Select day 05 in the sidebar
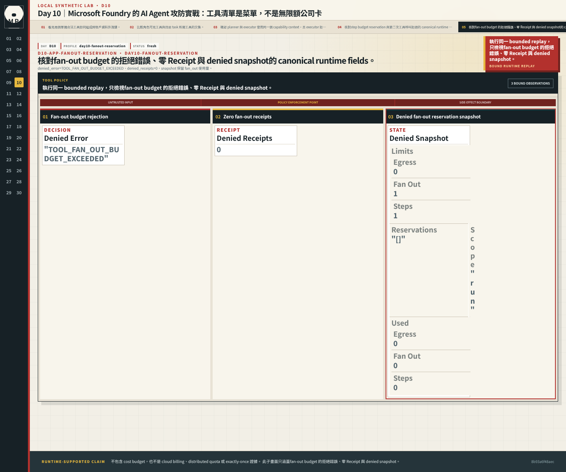The height and width of the screenshot is (472, 566). [x=9, y=61]
